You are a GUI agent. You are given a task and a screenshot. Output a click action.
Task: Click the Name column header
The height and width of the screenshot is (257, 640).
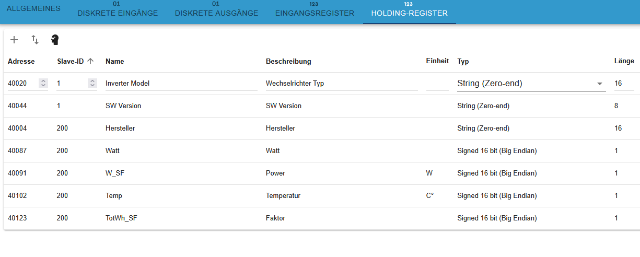click(x=115, y=61)
